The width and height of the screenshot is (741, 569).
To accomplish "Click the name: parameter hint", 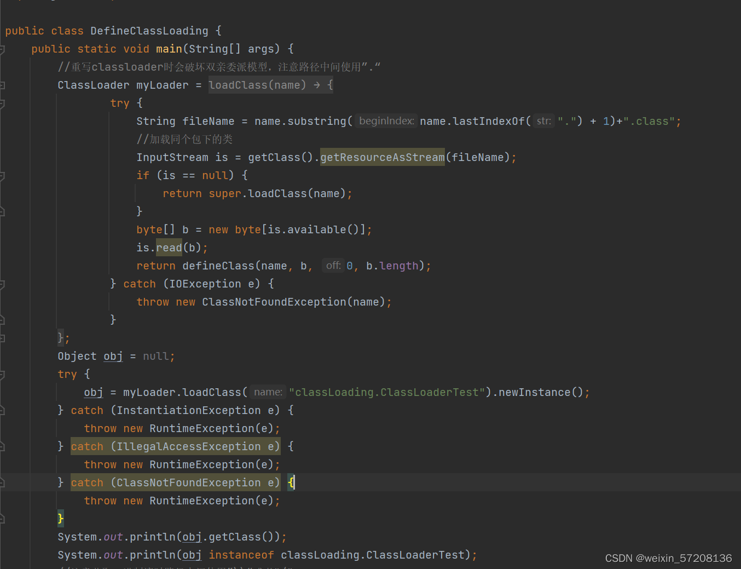I will click(268, 392).
